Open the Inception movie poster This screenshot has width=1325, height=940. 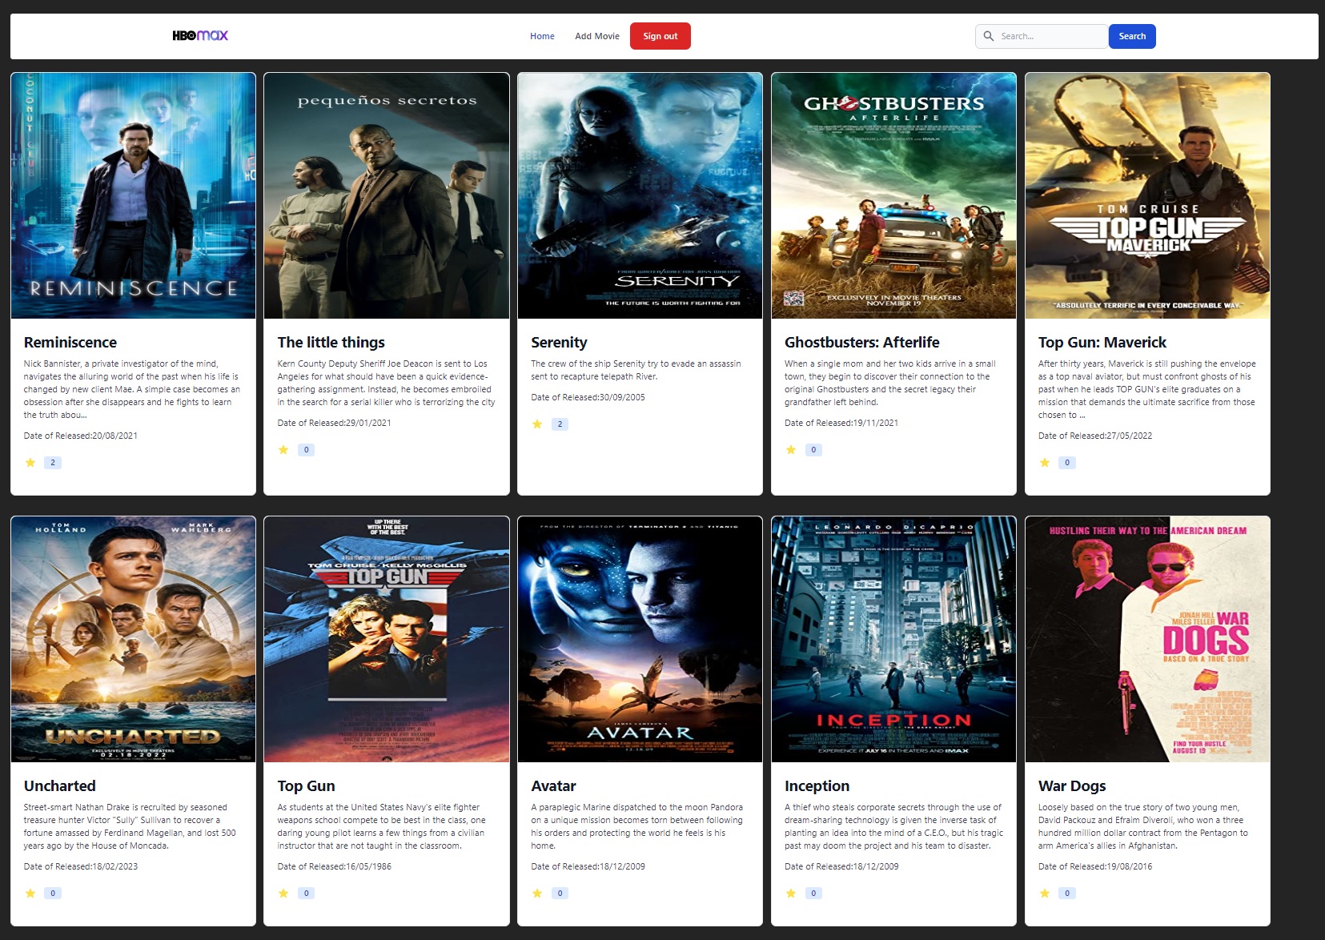893,638
